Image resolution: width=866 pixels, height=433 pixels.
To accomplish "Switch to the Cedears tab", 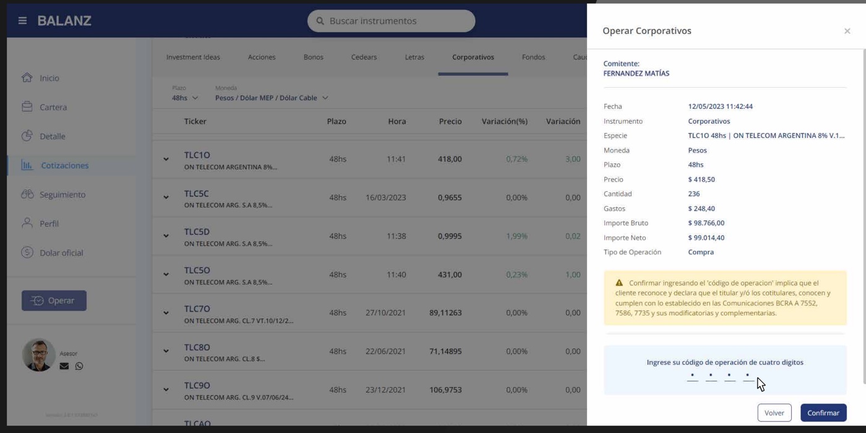I will click(x=364, y=57).
